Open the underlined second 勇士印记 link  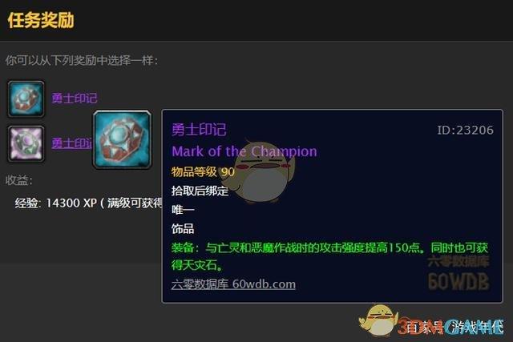[x=72, y=143]
